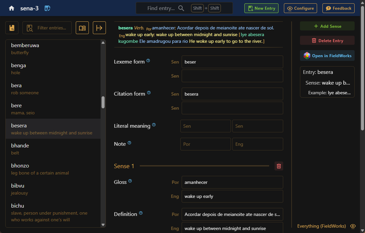Click the entry list scrollbar
The height and width of the screenshot is (233, 365).
103,100
